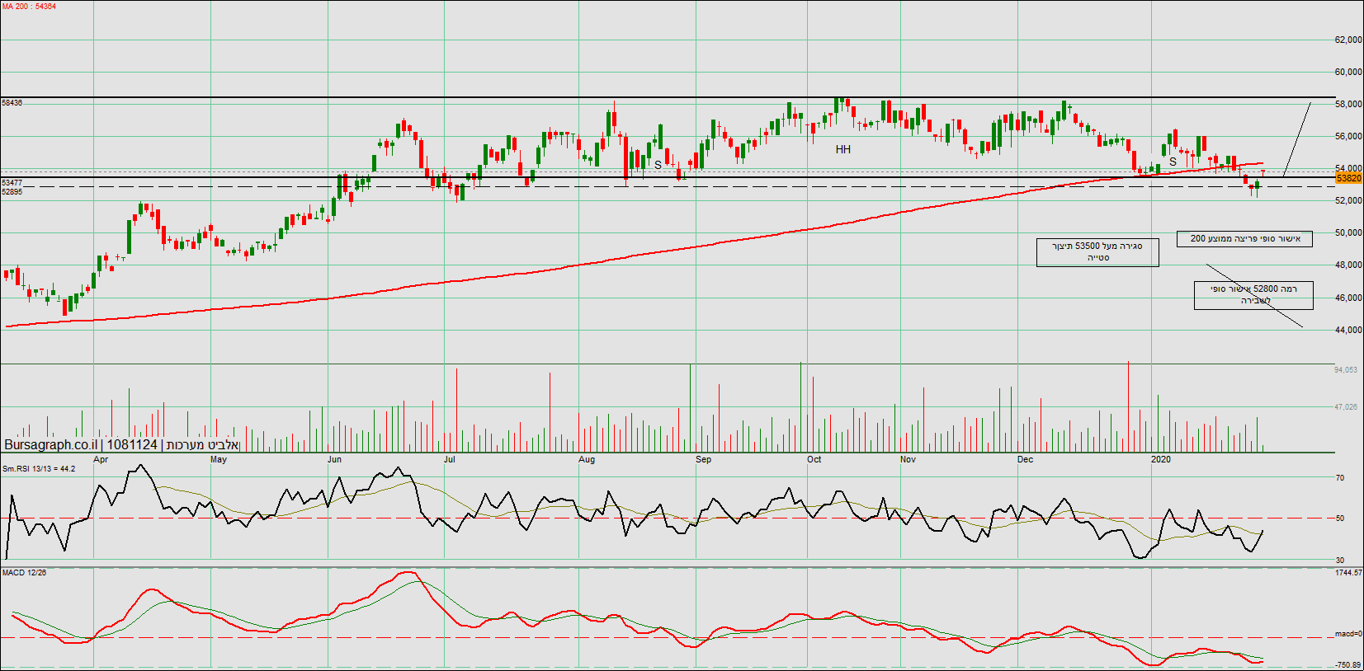Select the MACD 12/26 indicator label
Viewport: 1364px width, 671px height.
[x=24, y=573]
